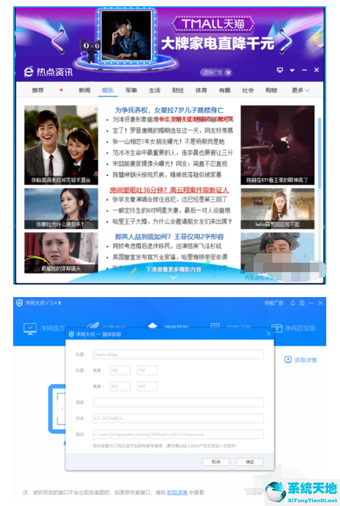This screenshot has height=506, width=340.
Task: Open thumbnail 陈赫在KTV看王菲的眼神亮了
Action: pos(277,145)
